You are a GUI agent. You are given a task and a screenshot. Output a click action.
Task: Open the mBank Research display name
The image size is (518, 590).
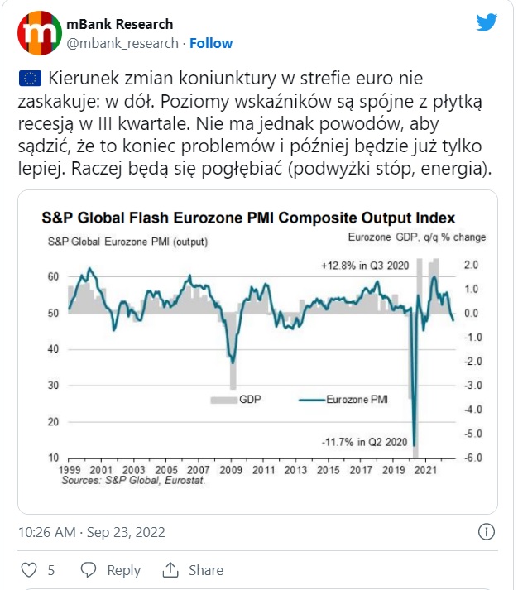[x=120, y=24]
